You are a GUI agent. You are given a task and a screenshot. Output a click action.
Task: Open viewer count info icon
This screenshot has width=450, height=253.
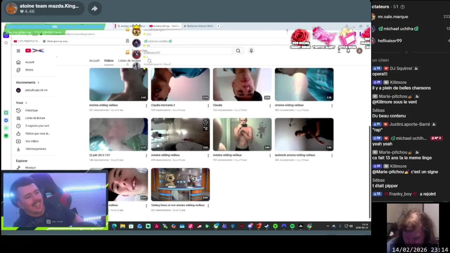[x=403, y=7]
